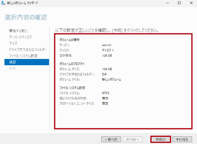Cancel the wizard with キャンセル
This screenshot has width=197, height=144.
[x=182, y=139]
